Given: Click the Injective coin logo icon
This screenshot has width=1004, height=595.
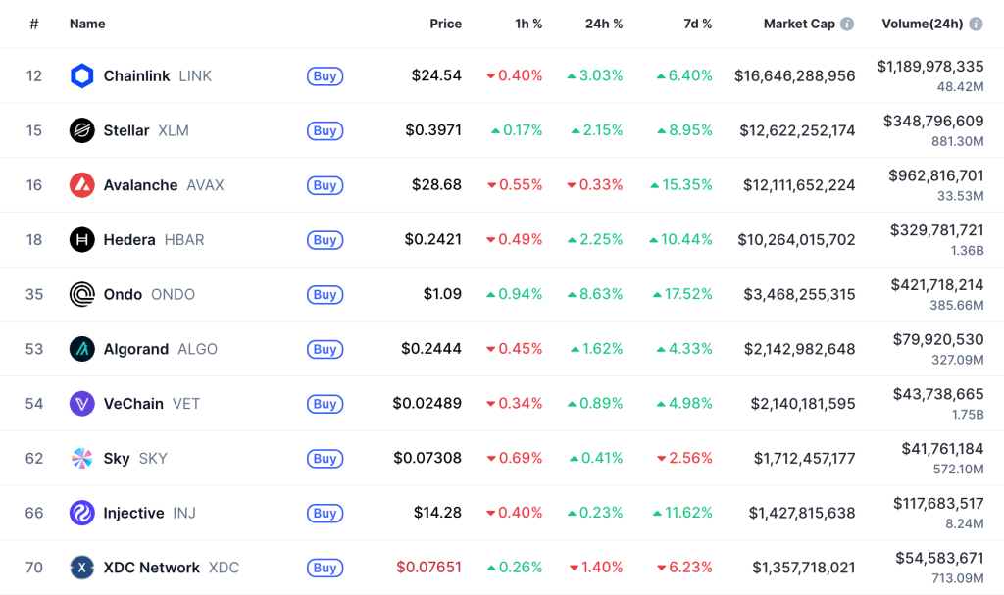Looking at the screenshot, I should (82, 513).
